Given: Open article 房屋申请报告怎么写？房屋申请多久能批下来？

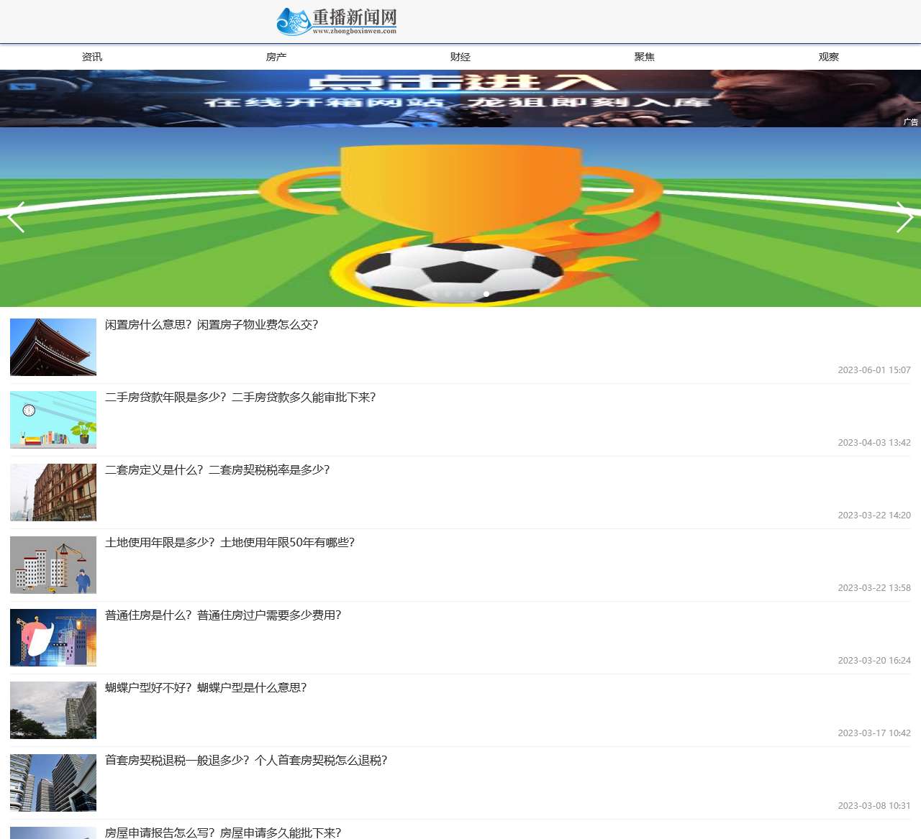Looking at the screenshot, I should tap(223, 833).
